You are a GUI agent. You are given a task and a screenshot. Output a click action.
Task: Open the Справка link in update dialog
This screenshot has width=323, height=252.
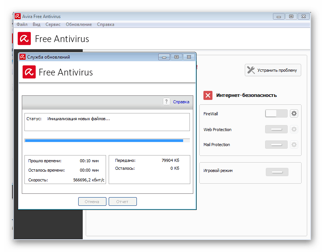(181, 102)
